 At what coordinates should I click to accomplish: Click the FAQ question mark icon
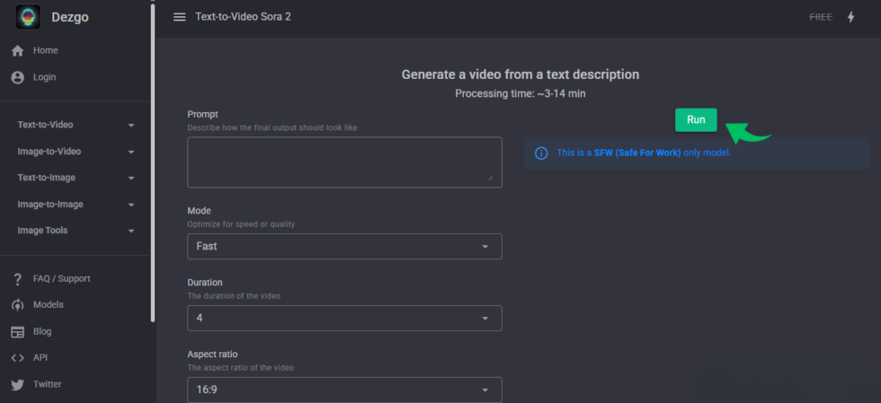tap(18, 279)
